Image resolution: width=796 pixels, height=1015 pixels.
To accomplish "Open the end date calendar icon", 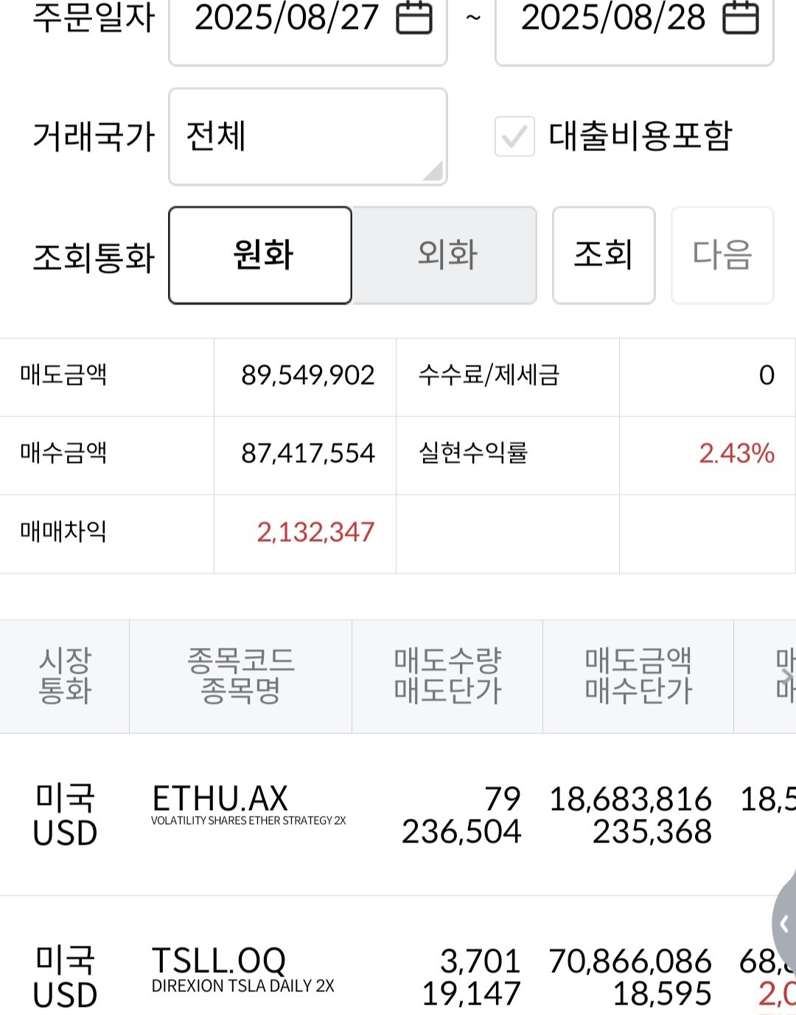I will pos(740,18).
